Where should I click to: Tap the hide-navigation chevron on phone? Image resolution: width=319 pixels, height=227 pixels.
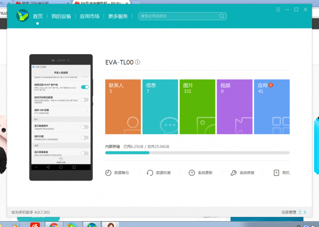tap(36, 167)
